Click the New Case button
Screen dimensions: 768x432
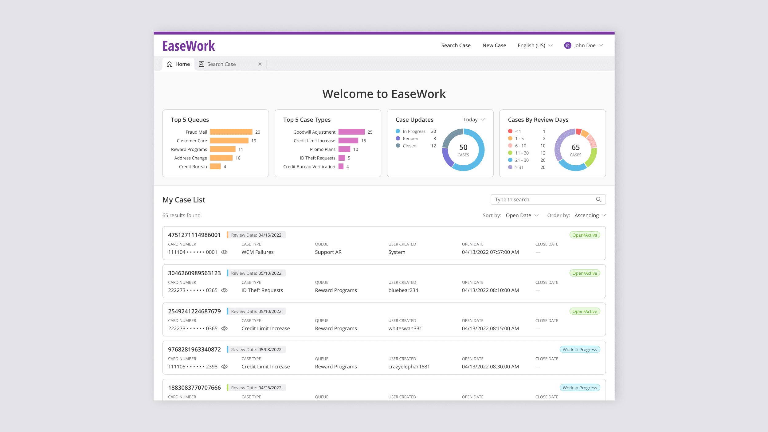point(494,45)
